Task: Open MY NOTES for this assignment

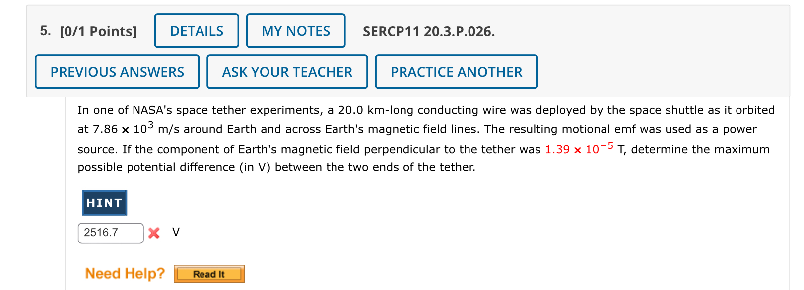Action: pyautogui.click(x=296, y=31)
